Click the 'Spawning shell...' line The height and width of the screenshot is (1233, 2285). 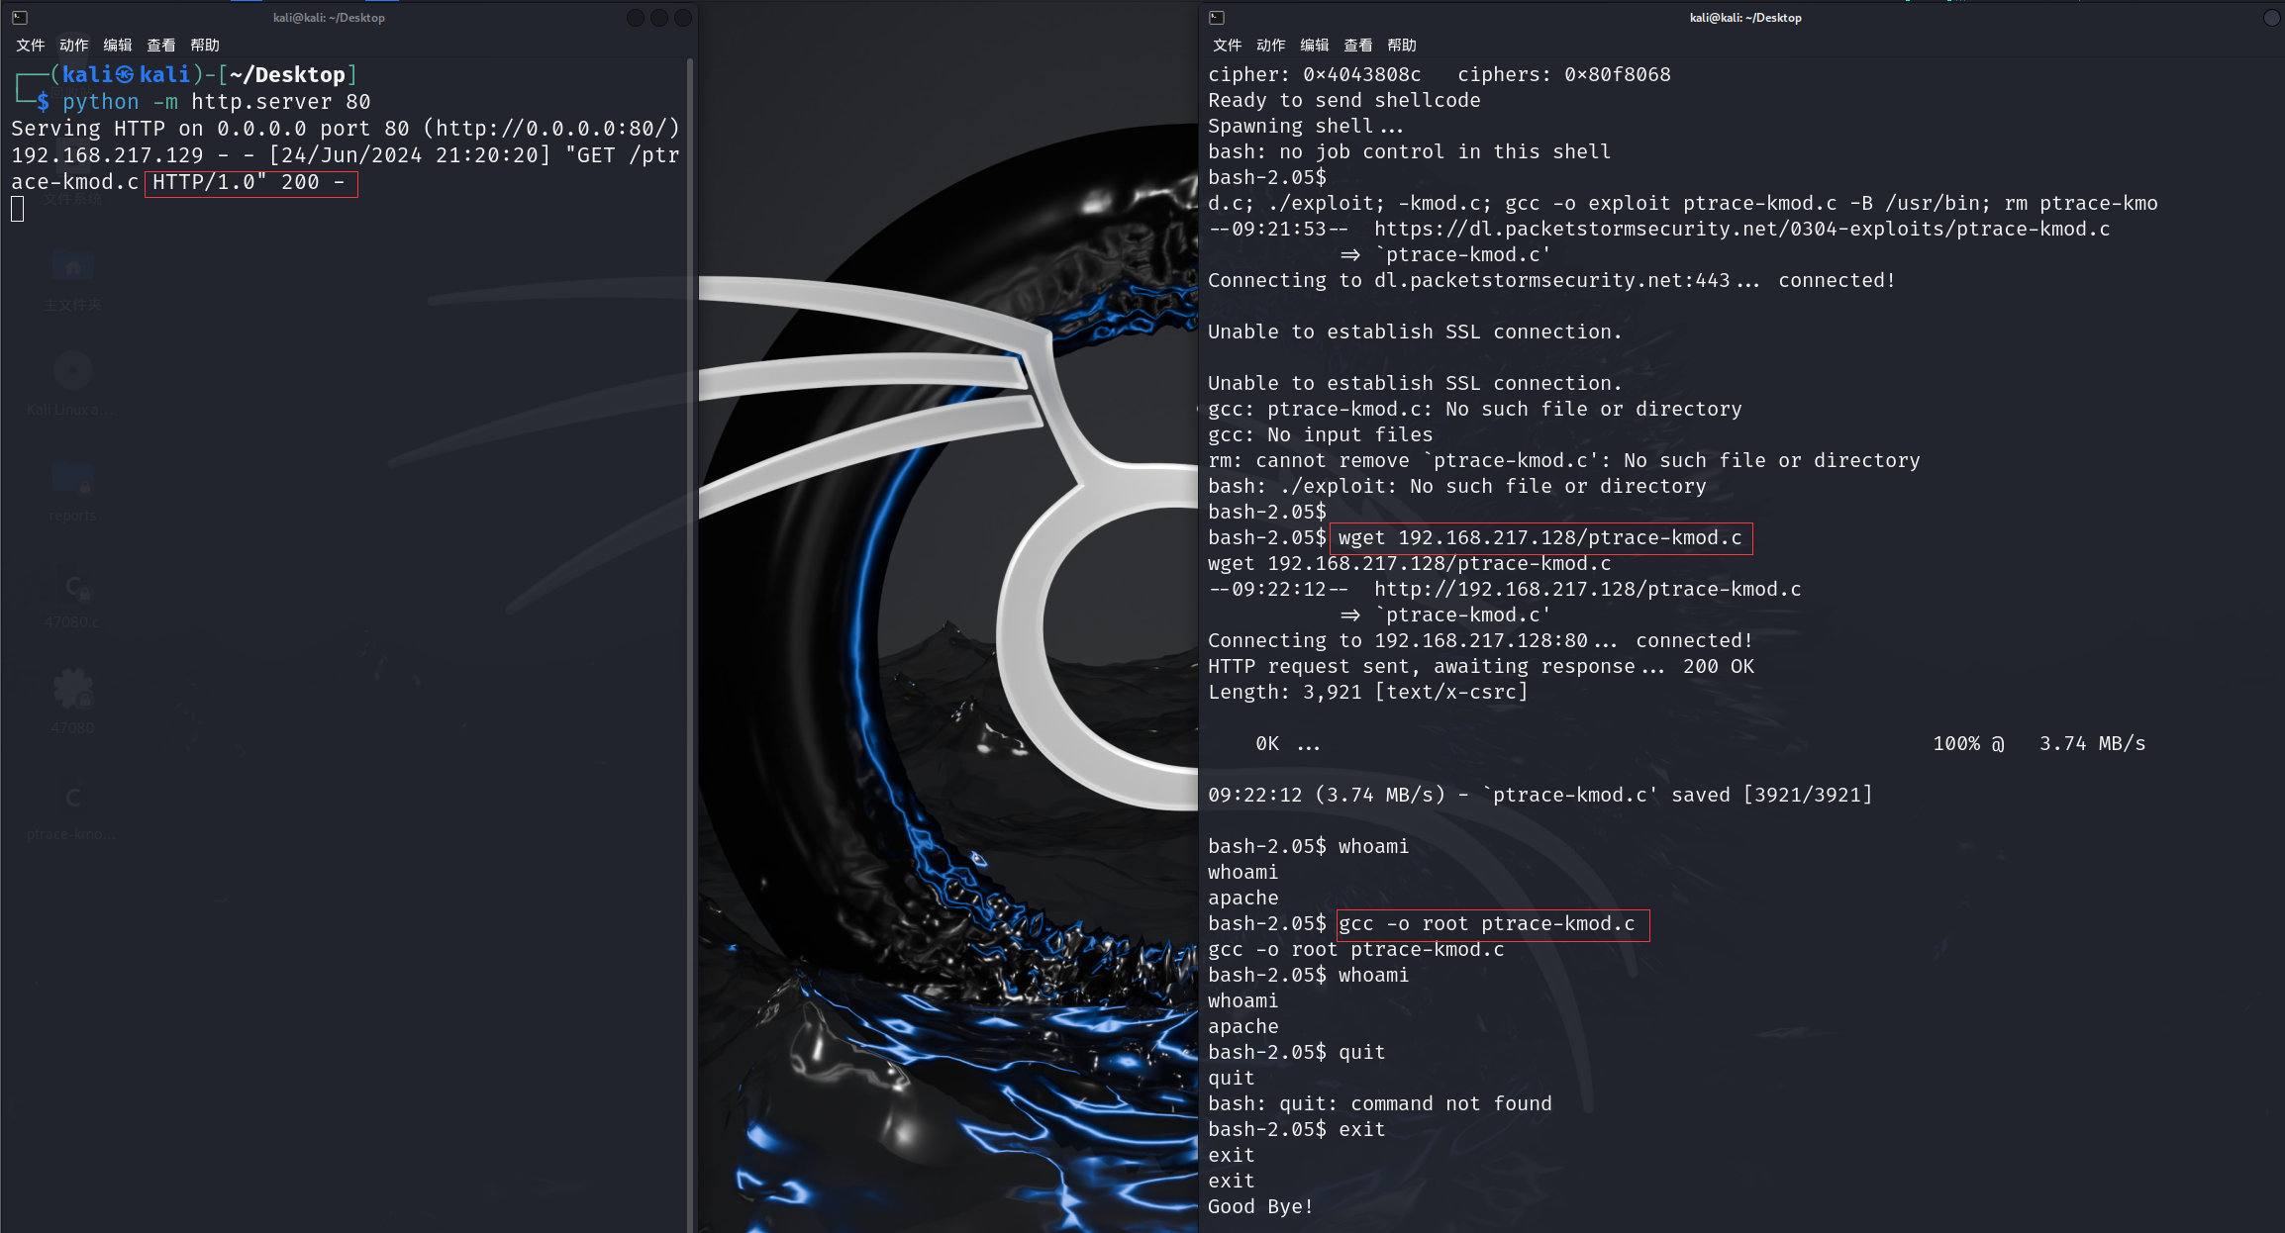[x=1306, y=126]
